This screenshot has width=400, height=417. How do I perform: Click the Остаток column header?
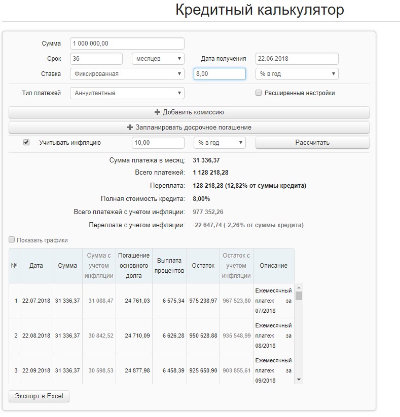pos(203,266)
